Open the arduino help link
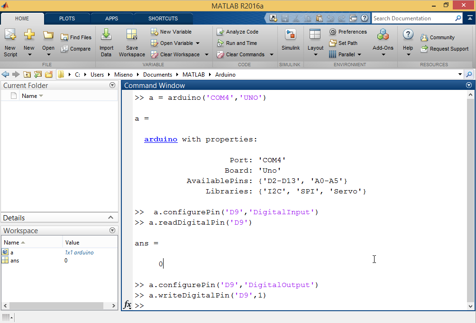Viewport: 476px width, 323px height. tap(161, 139)
